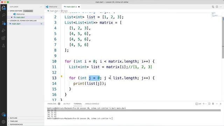224x126 pixels.
Task: Click the 'matrix' variable on line 3
Action: coord(106,22)
